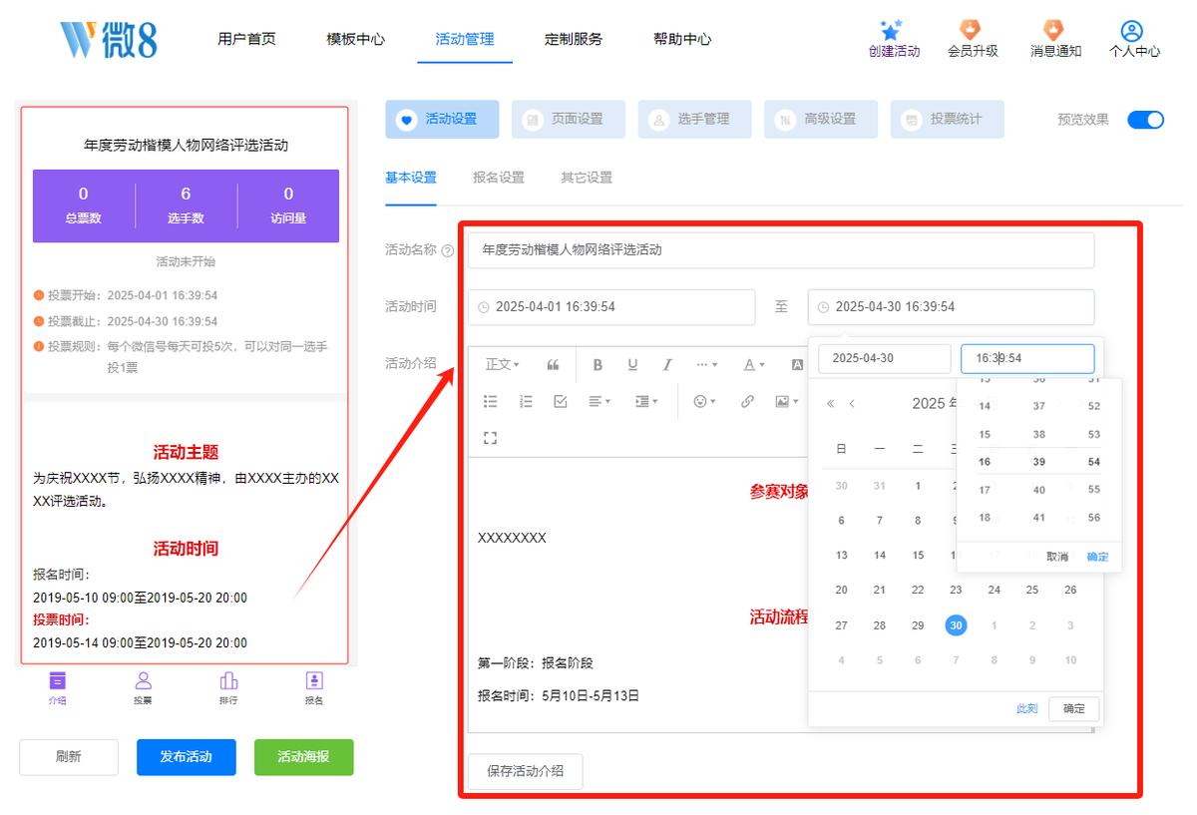Image resolution: width=1197 pixels, height=815 pixels.
Task: Click the 发布活动 button
Action: pyautogui.click(x=187, y=757)
